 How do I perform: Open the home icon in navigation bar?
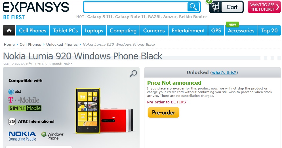tap(9, 30)
